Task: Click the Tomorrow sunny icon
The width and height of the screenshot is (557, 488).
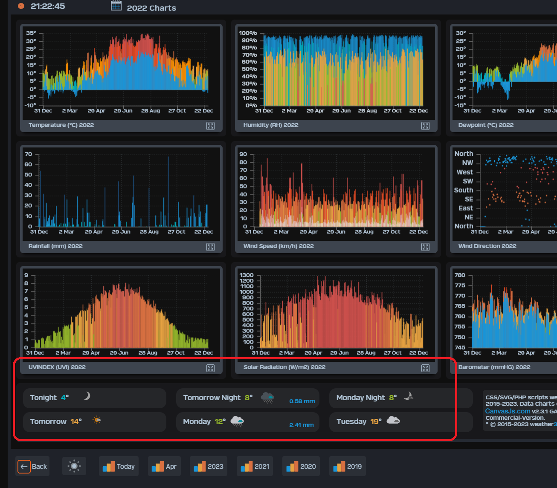Action: click(97, 420)
